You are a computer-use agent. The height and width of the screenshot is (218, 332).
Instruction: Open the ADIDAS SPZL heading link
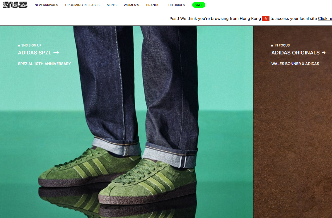pyautogui.click(x=35, y=53)
